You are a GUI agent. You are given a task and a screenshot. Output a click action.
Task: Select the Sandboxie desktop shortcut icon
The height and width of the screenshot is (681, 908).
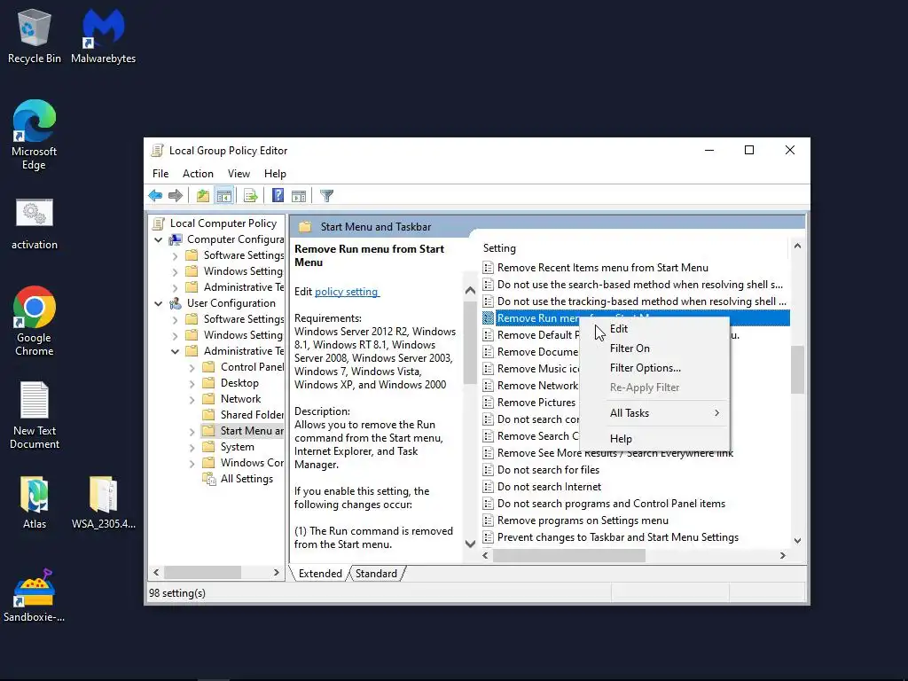coord(35,595)
